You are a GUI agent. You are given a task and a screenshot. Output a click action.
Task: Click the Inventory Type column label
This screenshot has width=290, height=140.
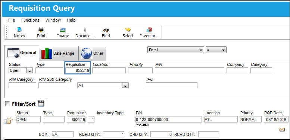[x=110, y=113]
